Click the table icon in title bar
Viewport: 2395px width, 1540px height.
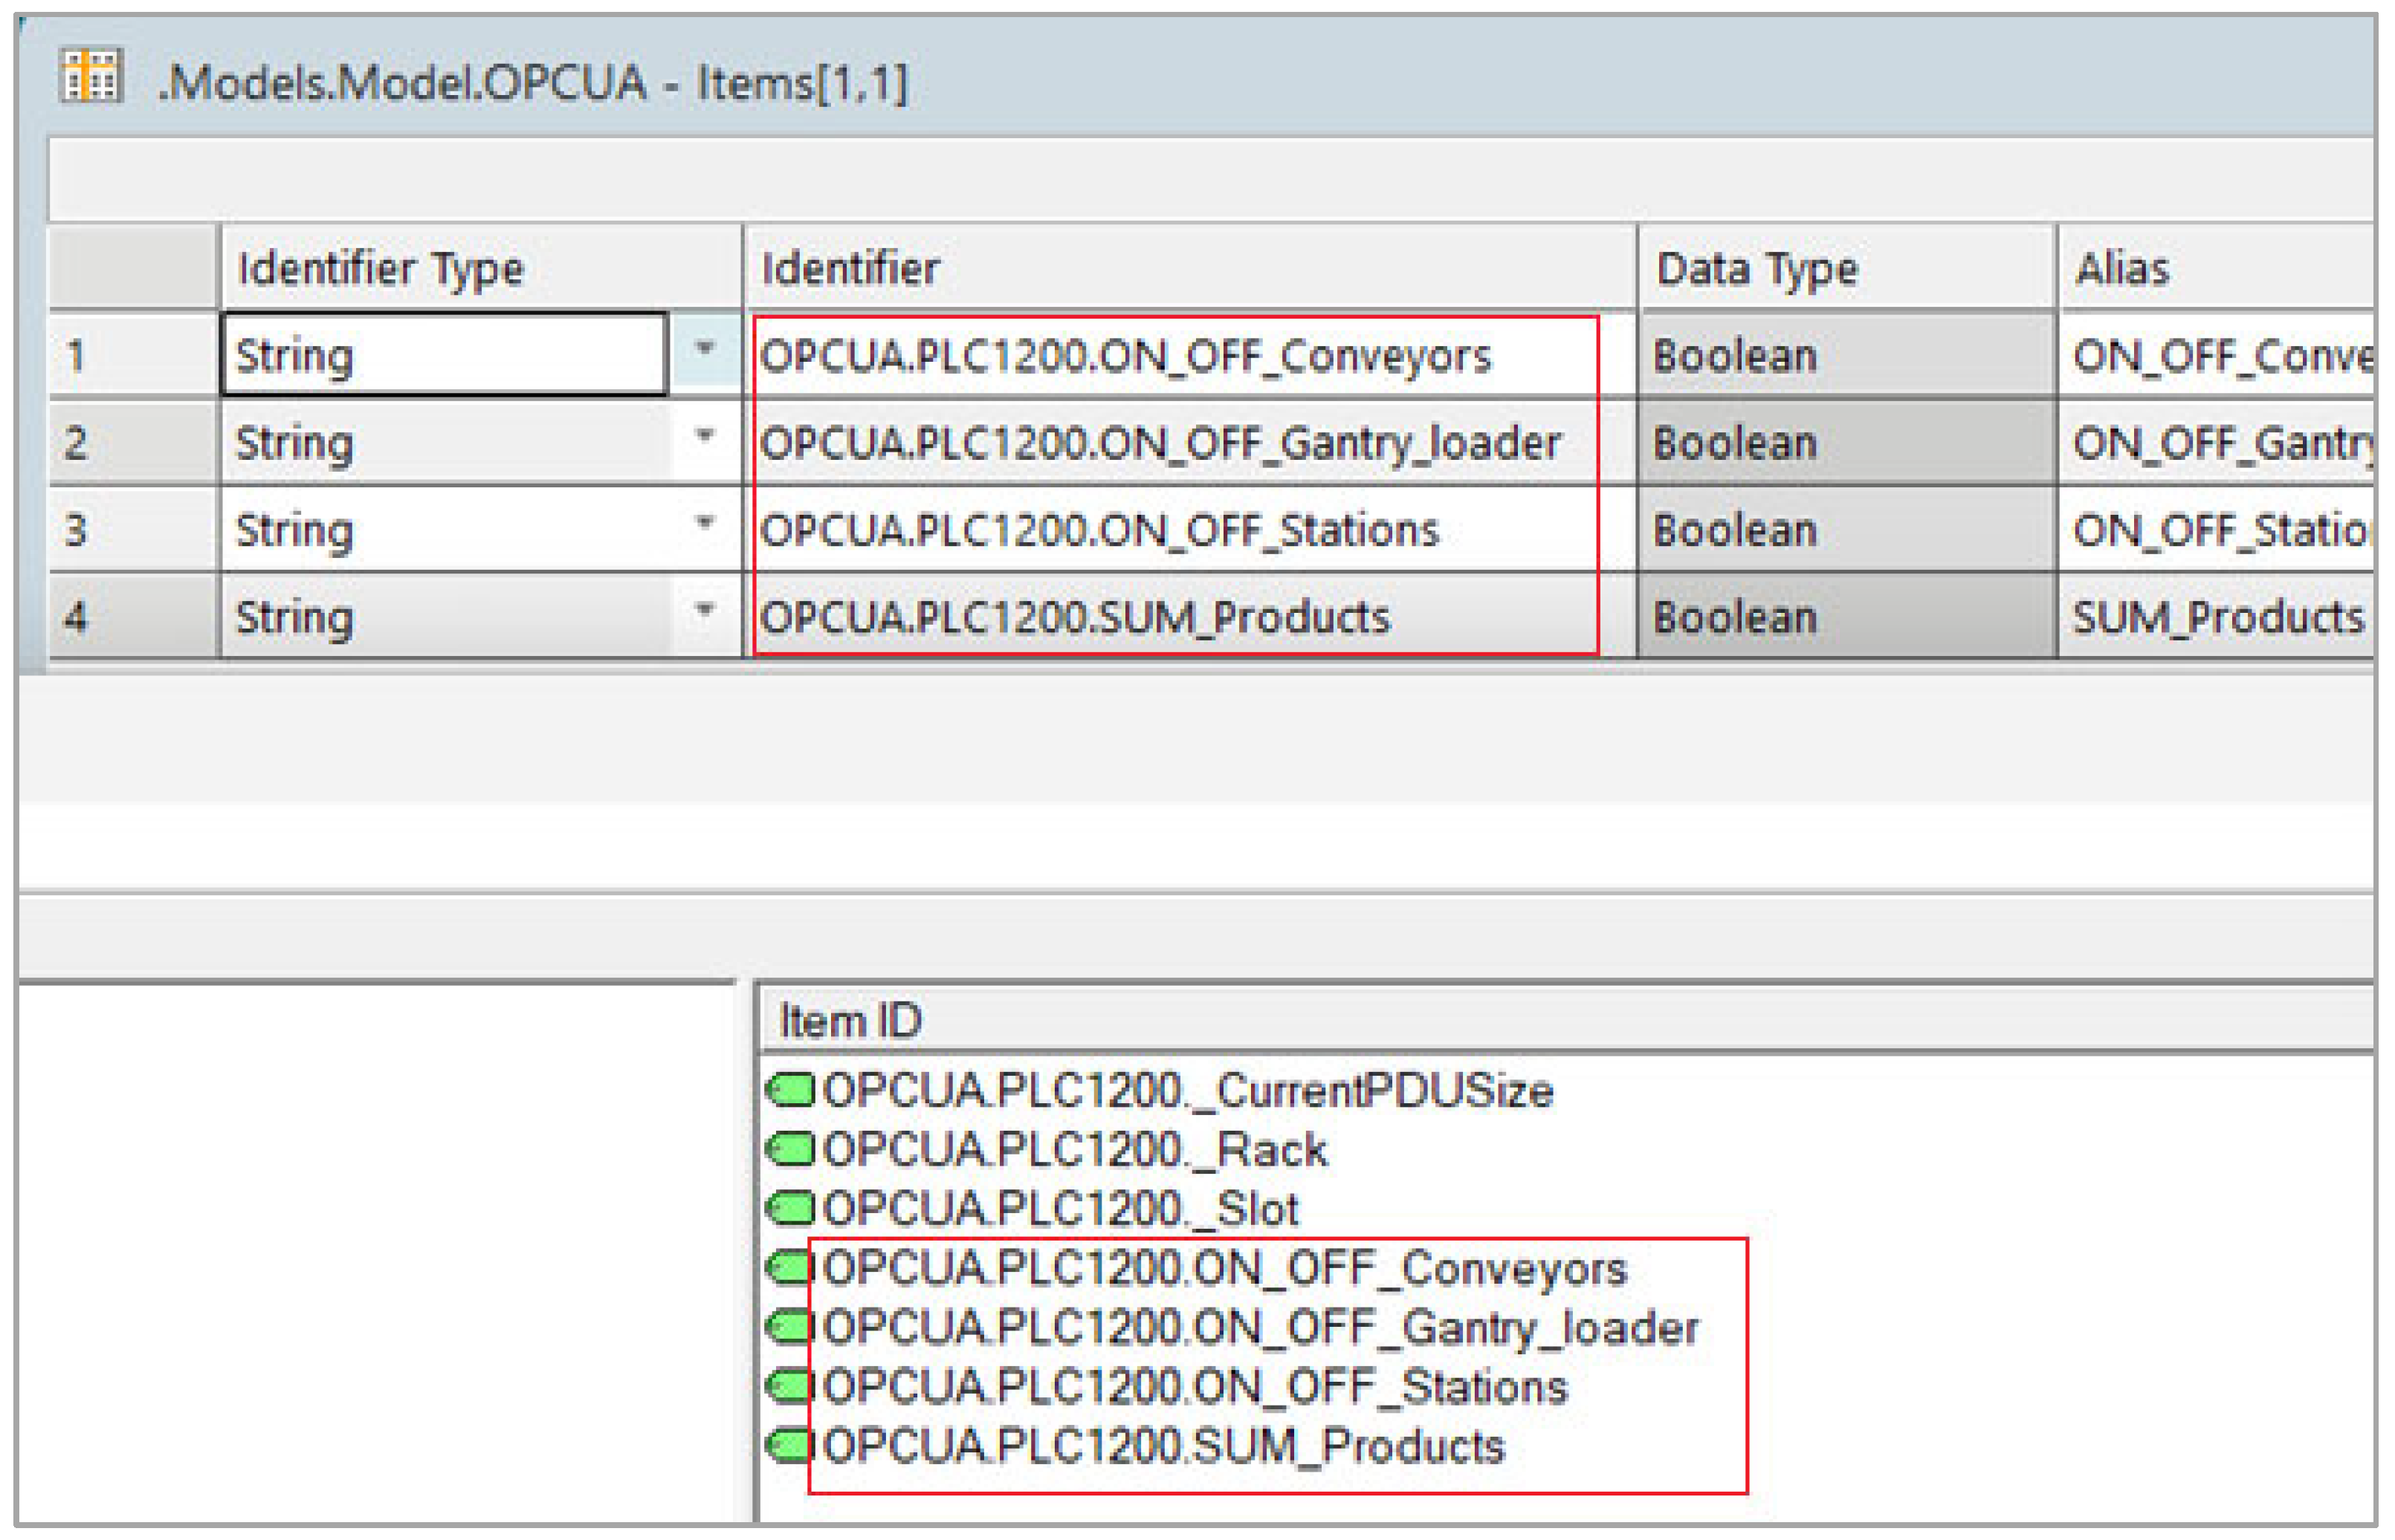(x=91, y=76)
